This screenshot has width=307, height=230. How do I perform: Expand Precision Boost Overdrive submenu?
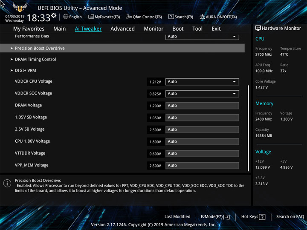[122, 48]
